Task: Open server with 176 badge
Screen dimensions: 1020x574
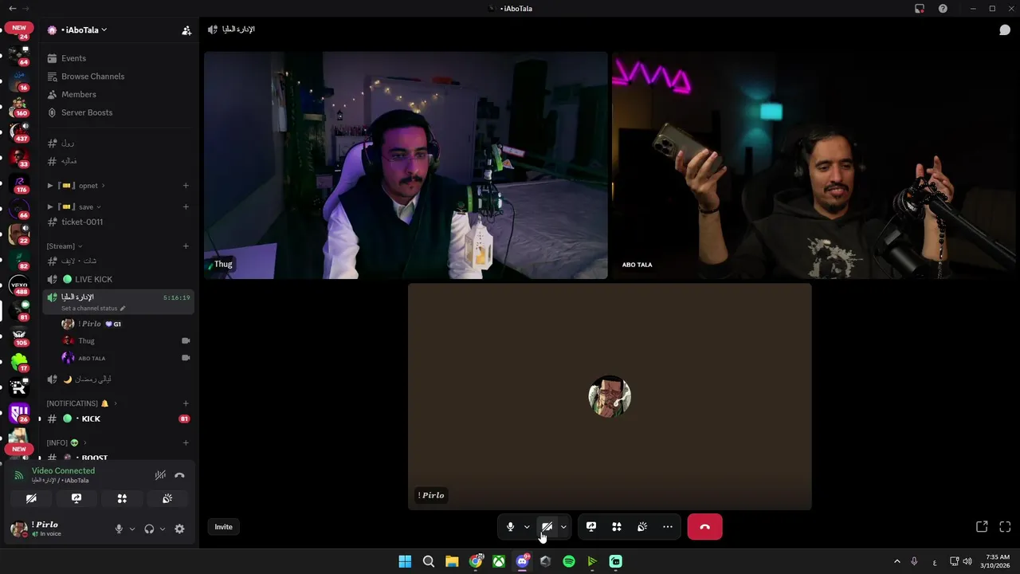Action: click(19, 183)
